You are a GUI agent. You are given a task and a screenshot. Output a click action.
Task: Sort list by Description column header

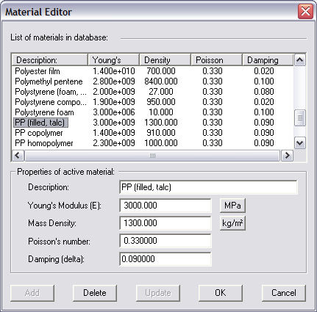[50, 60]
